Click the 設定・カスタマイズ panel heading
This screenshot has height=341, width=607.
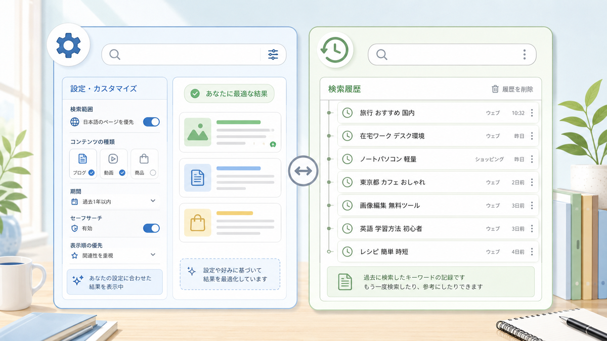[x=103, y=88]
